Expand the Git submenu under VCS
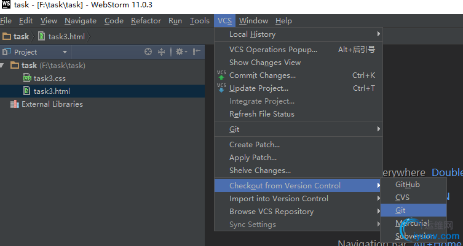The width and height of the screenshot is (463, 246). pos(379,129)
